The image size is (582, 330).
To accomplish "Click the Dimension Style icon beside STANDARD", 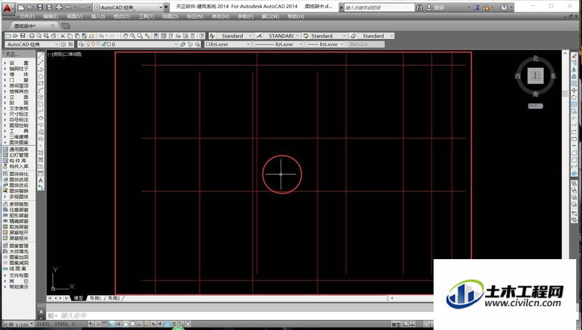I will coord(260,36).
